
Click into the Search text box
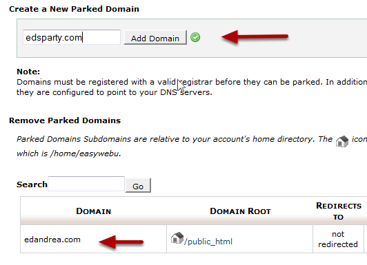click(86, 184)
